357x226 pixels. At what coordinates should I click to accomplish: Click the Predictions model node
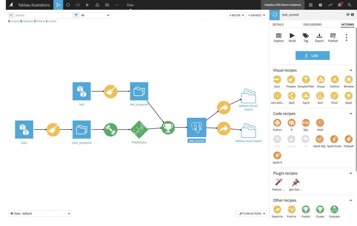pos(139,130)
